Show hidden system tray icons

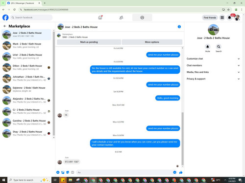225,180
